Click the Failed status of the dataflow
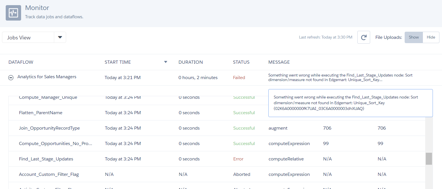 tap(239, 77)
